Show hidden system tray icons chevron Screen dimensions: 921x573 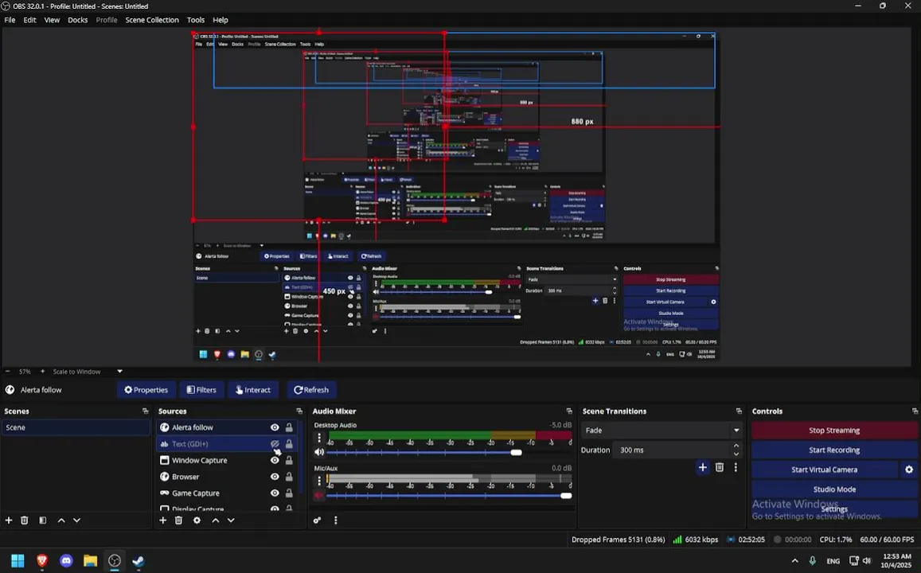point(794,561)
